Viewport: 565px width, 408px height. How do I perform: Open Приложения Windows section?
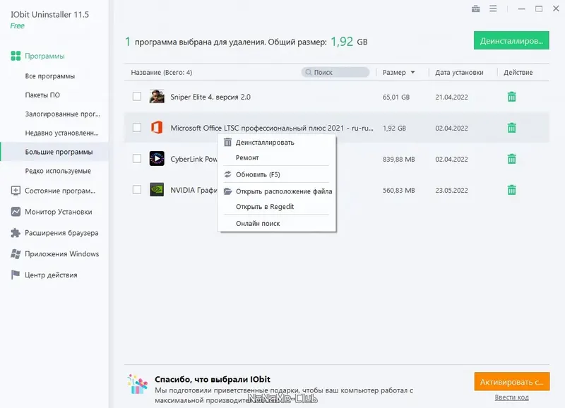[61, 254]
